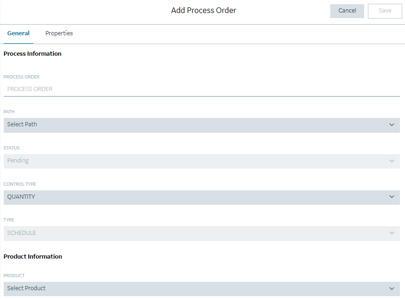Click the Product Information section heading
Screen dimensions: 405x299
tap(33, 257)
